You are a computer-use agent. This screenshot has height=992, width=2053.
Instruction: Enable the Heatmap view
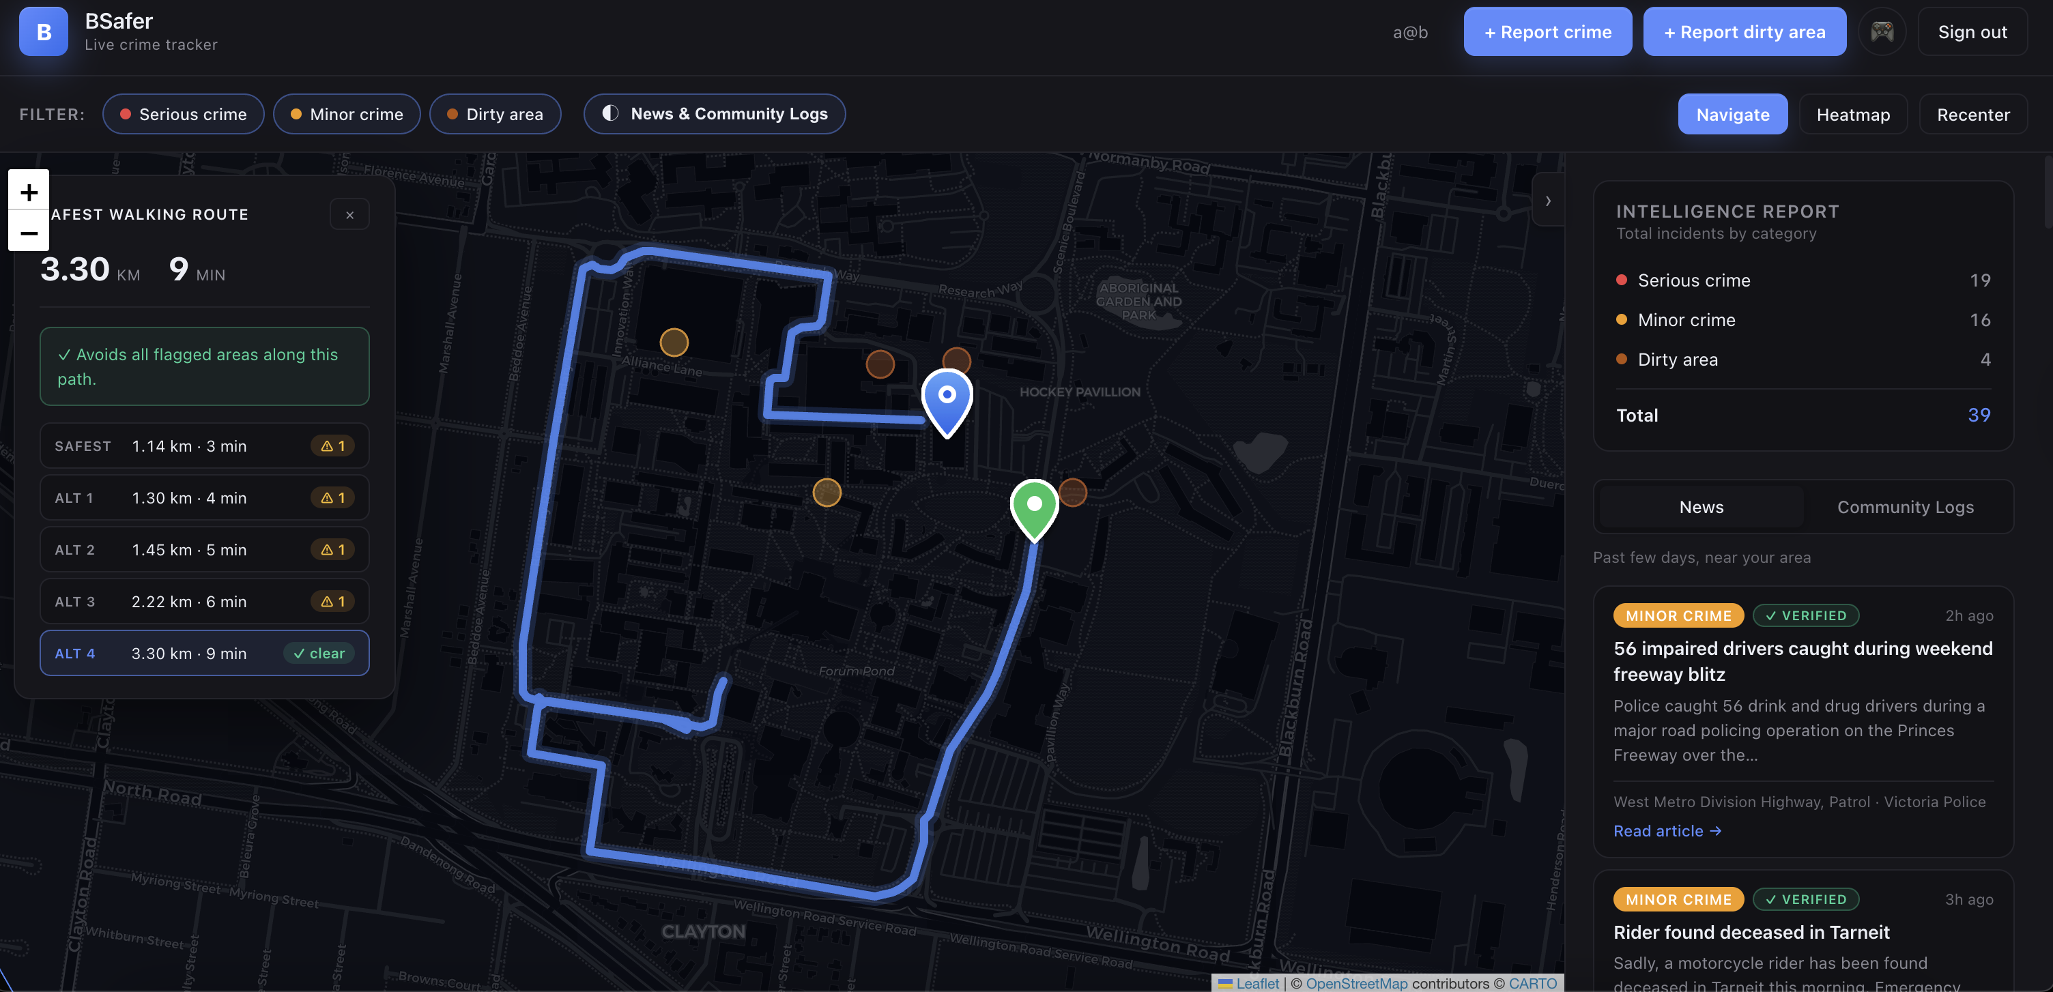click(x=1852, y=114)
